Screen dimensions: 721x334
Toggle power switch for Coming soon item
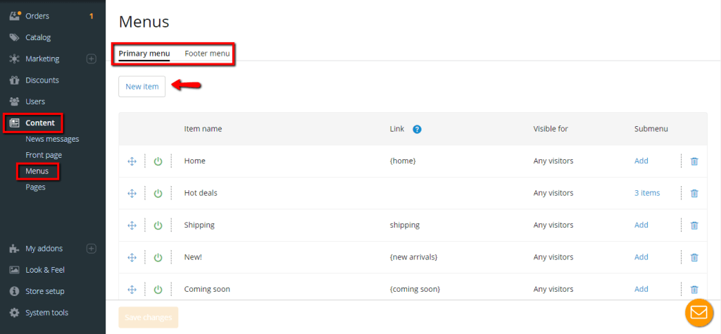pos(158,290)
